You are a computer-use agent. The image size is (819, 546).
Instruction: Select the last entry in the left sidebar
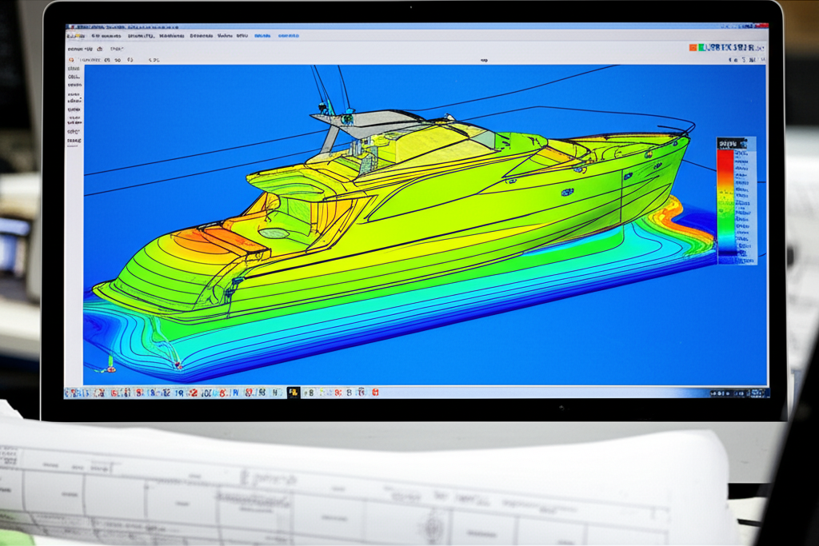(x=74, y=141)
